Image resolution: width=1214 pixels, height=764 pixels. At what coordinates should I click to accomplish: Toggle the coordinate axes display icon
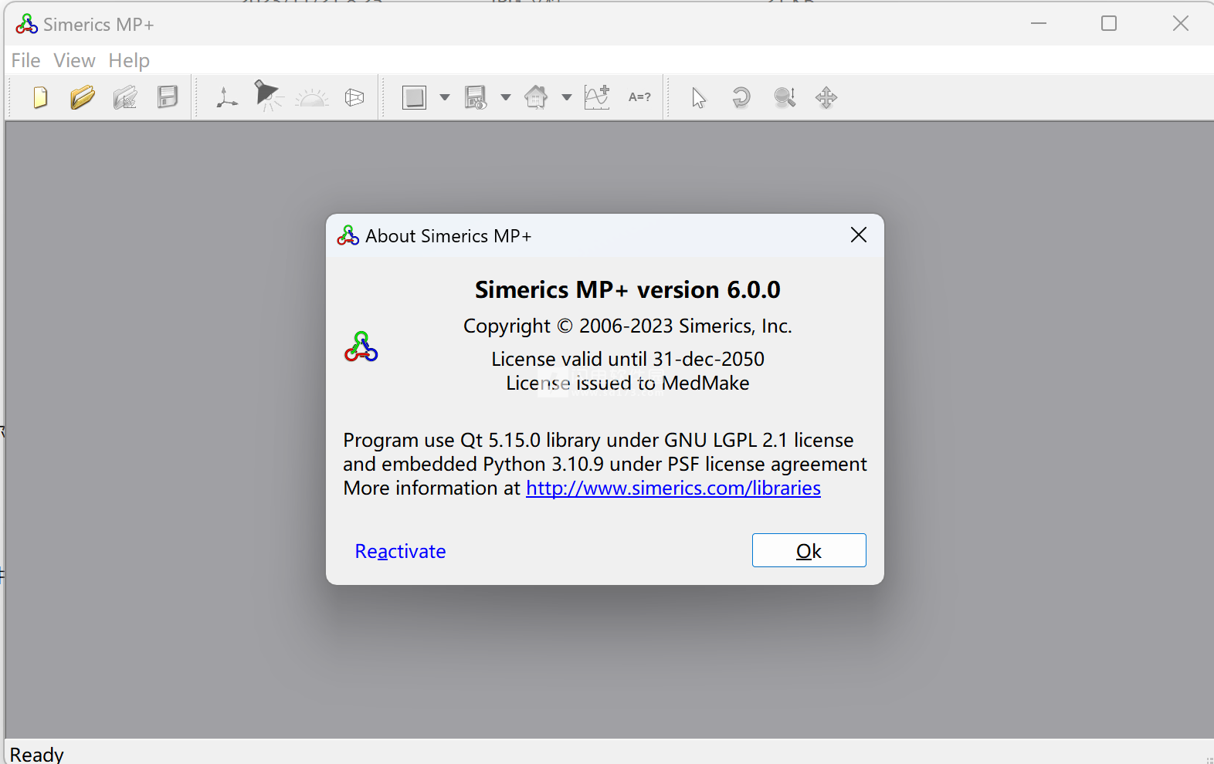227,98
